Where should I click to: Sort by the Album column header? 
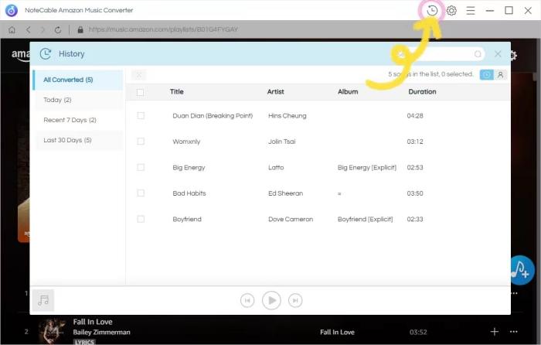[348, 91]
